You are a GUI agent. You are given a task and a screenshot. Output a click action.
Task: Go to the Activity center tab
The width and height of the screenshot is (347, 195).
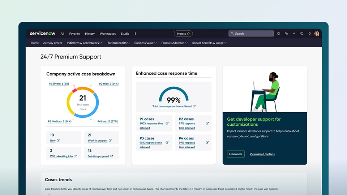pos(53,43)
